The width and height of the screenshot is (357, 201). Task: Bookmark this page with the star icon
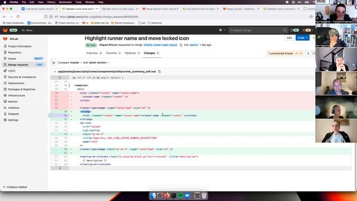[311, 17]
